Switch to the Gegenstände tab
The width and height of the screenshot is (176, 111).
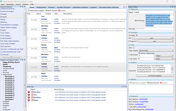41,7
